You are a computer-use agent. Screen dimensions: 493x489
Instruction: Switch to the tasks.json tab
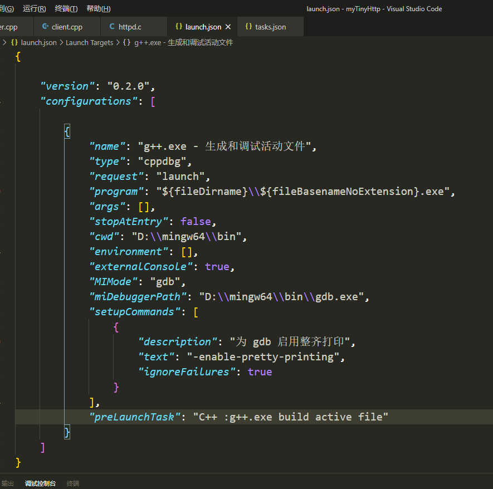pos(270,27)
